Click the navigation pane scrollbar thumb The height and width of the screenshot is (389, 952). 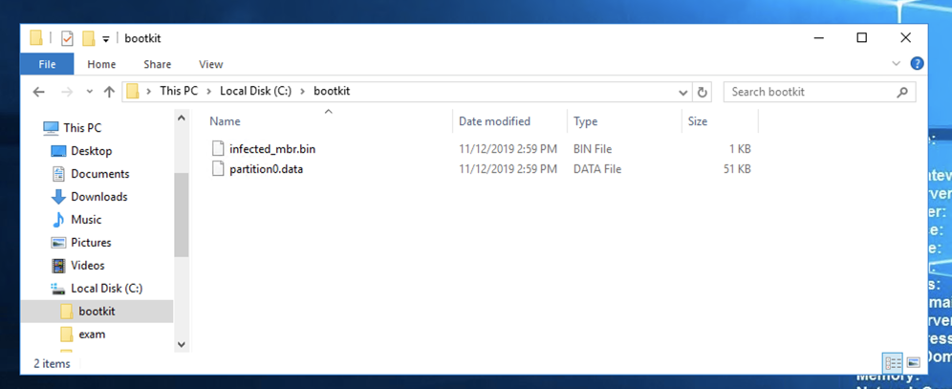click(x=181, y=214)
